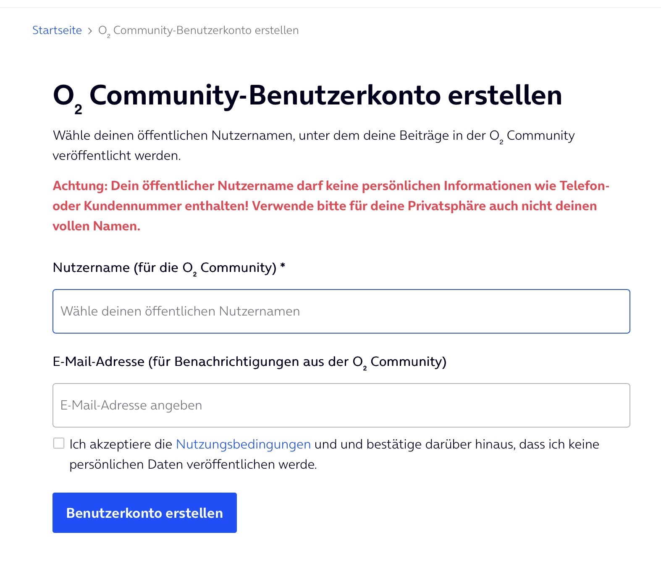Click the current-page breadcrumb after the chevron

point(198,30)
